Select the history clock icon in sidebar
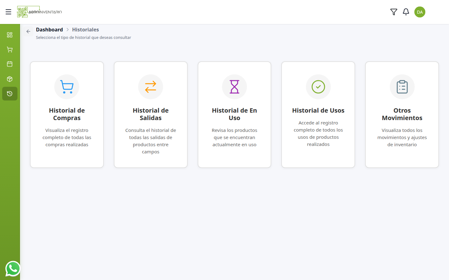Screen dimensions: 449x280 coord(10,94)
